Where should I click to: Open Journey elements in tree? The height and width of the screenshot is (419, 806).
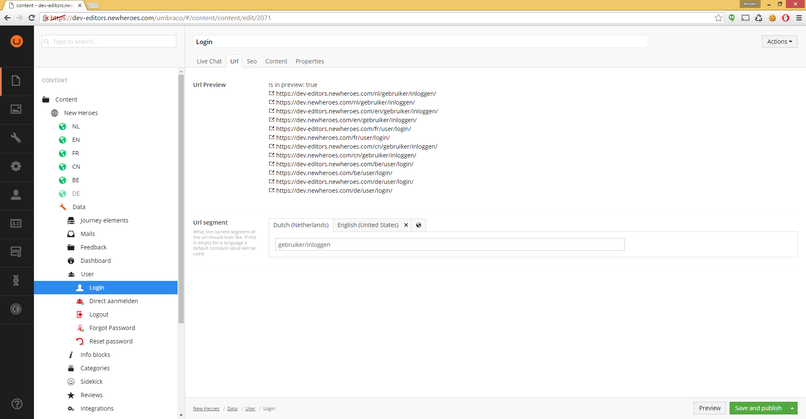click(x=104, y=220)
